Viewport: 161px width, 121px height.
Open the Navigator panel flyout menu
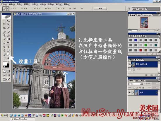(159, 15)
